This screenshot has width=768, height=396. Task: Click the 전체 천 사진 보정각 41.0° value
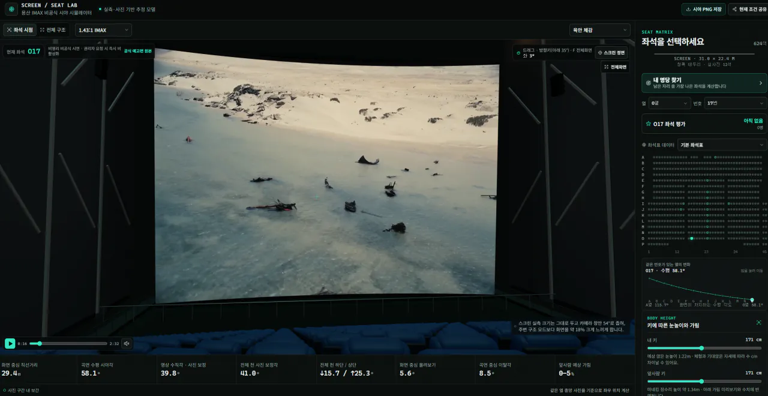click(x=250, y=373)
